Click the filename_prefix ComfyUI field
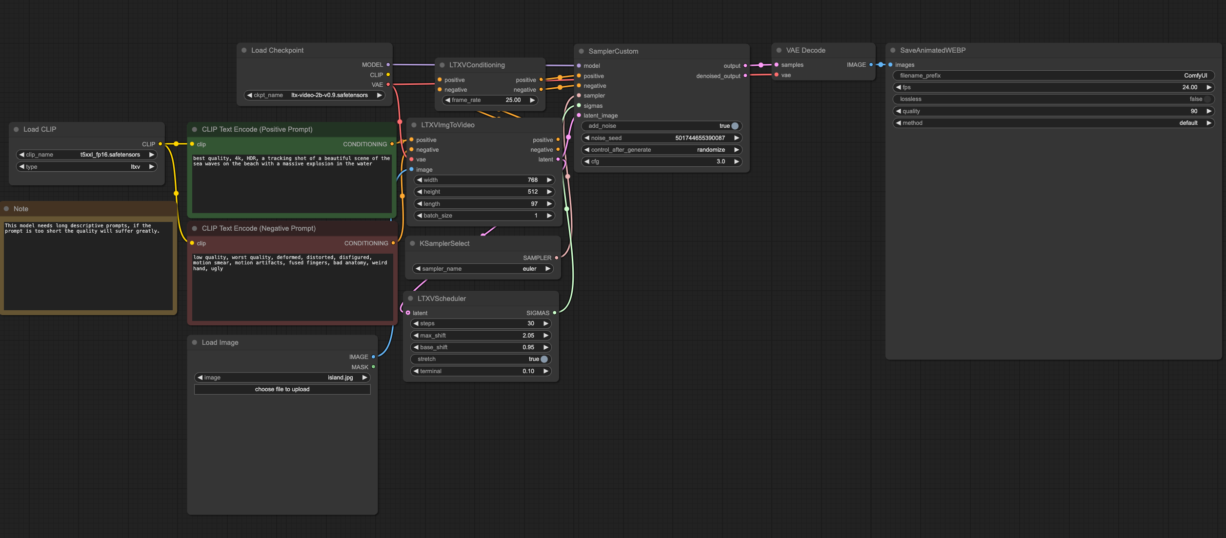1226x538 pixels. tap(1053, 76)
